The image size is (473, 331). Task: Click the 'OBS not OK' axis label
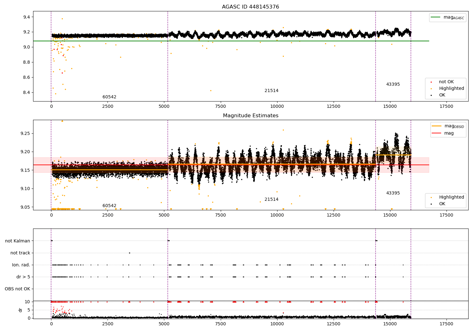pos(17,289)
